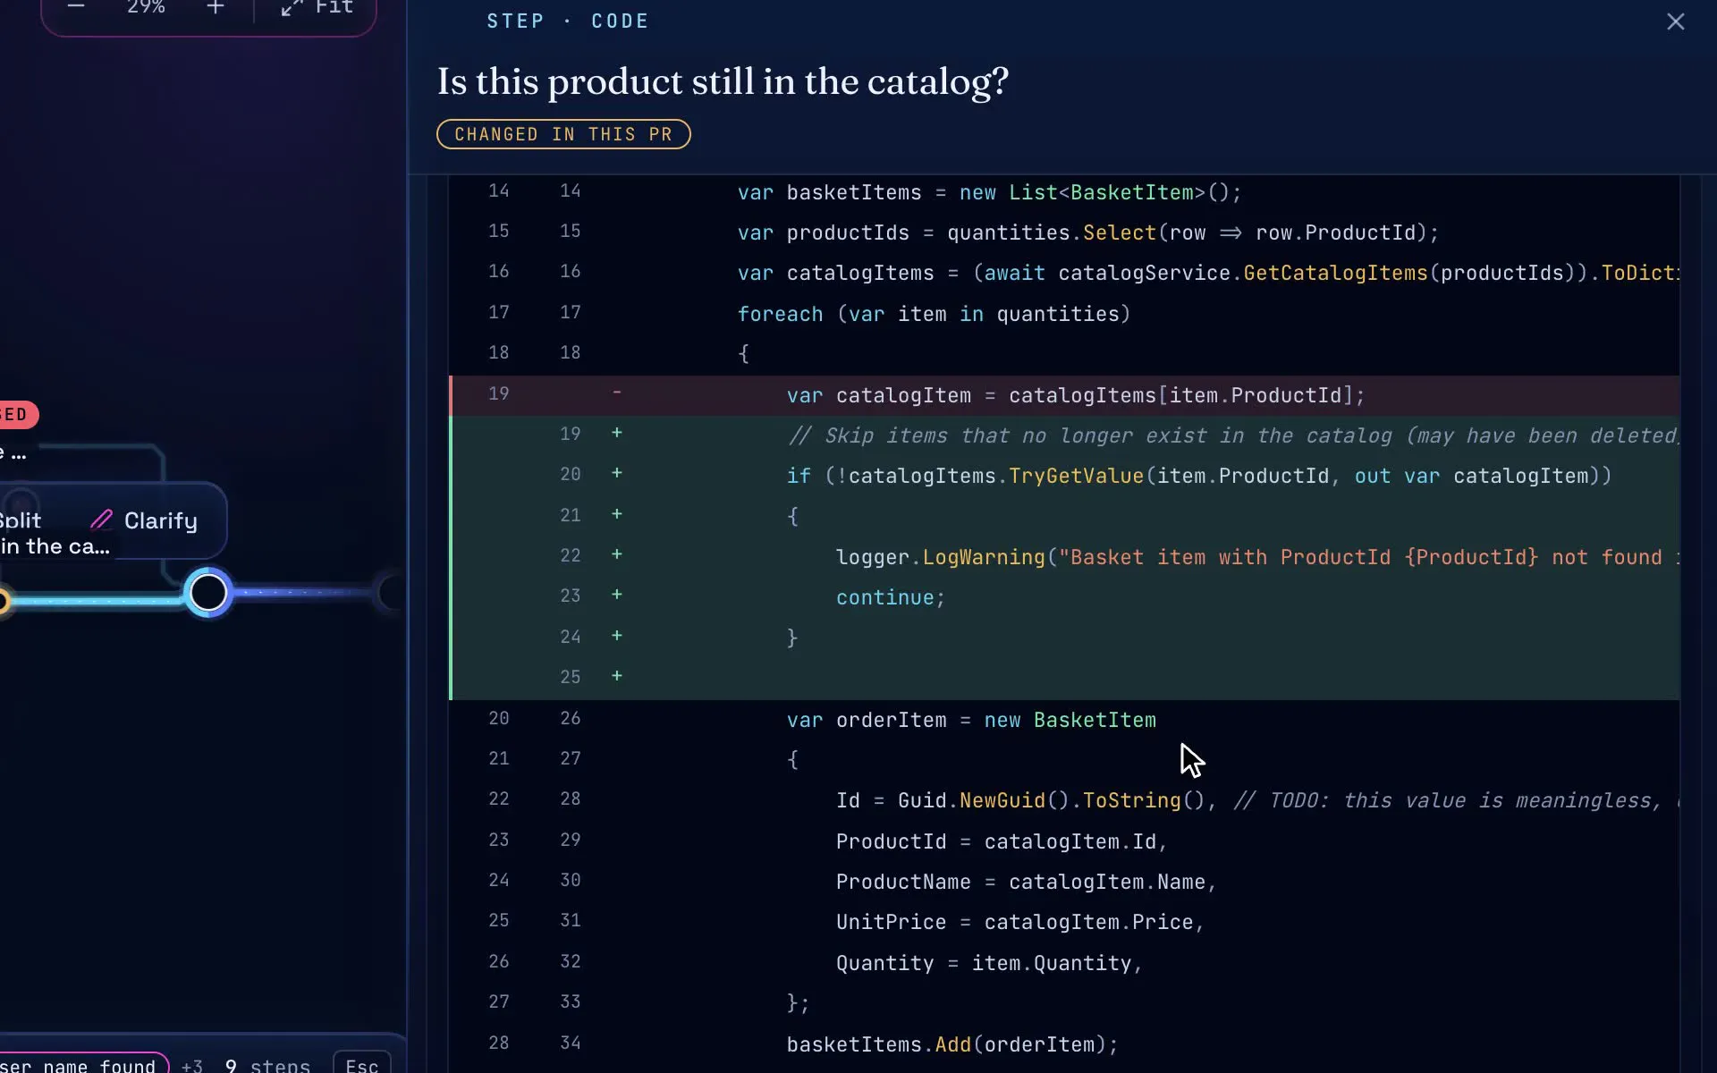Click the '9 steps' counter
The image size is (1717, 1073).
(x=267, y=1066)
